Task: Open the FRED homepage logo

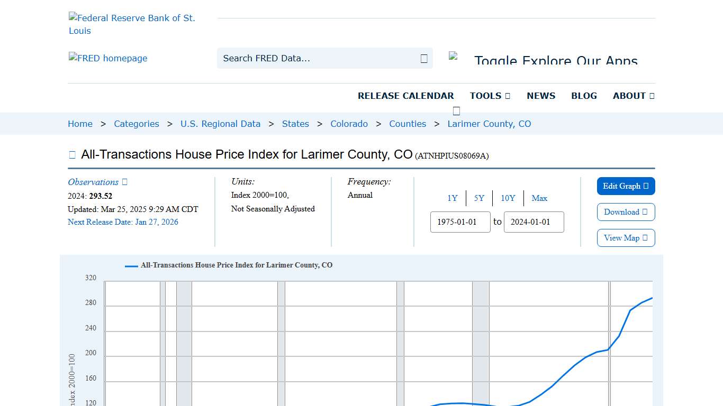Action: 108,58
